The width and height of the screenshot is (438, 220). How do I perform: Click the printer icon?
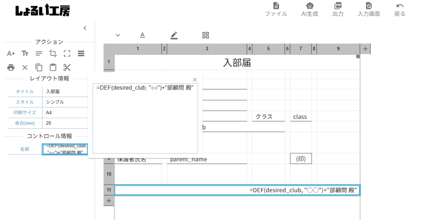point(11,67)
